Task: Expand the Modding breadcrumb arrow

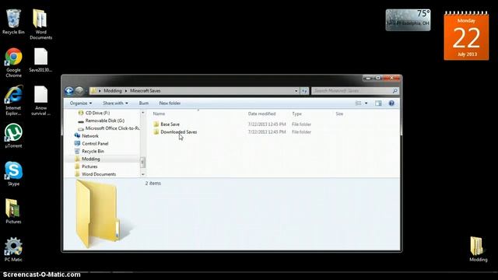Action: 126,91
